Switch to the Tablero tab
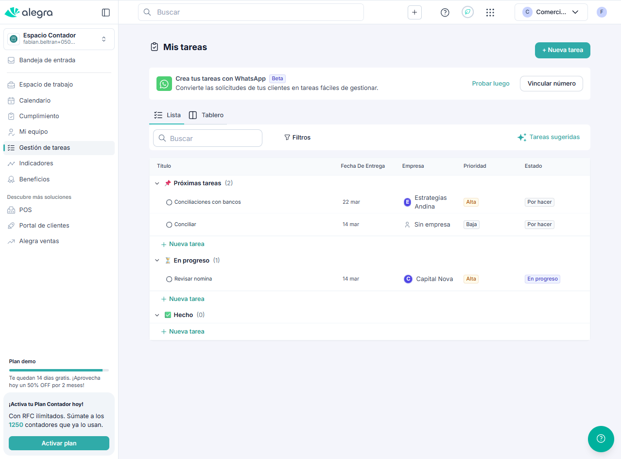621x459 pixels. tap(207, 115)
